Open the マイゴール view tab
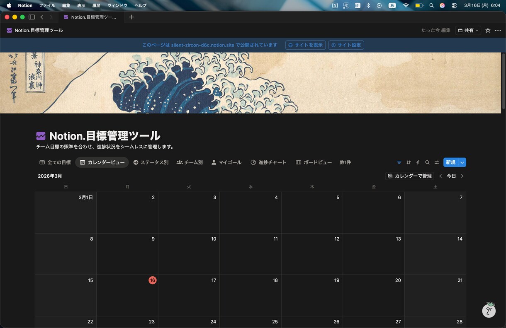The height and width of the screenshot is (328, 506). pos(226,162)
